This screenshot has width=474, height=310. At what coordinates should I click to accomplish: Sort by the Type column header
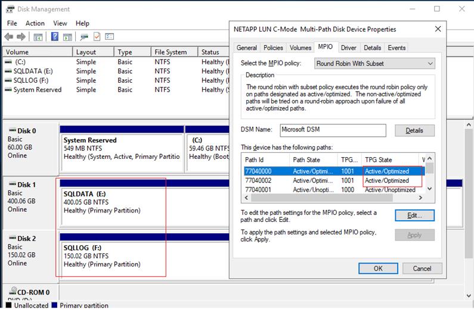[132, 52]
